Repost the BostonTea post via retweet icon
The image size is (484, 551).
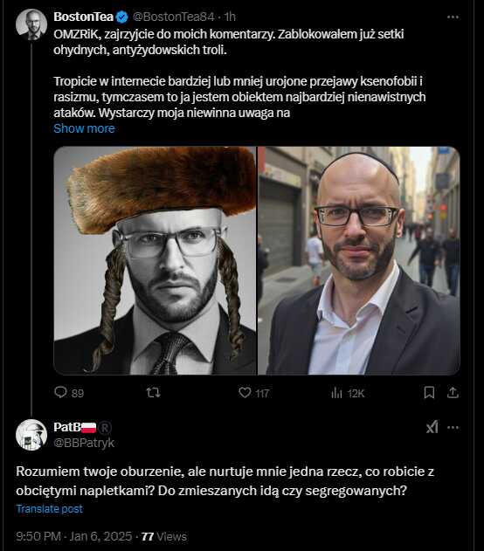tap(153, 392)
